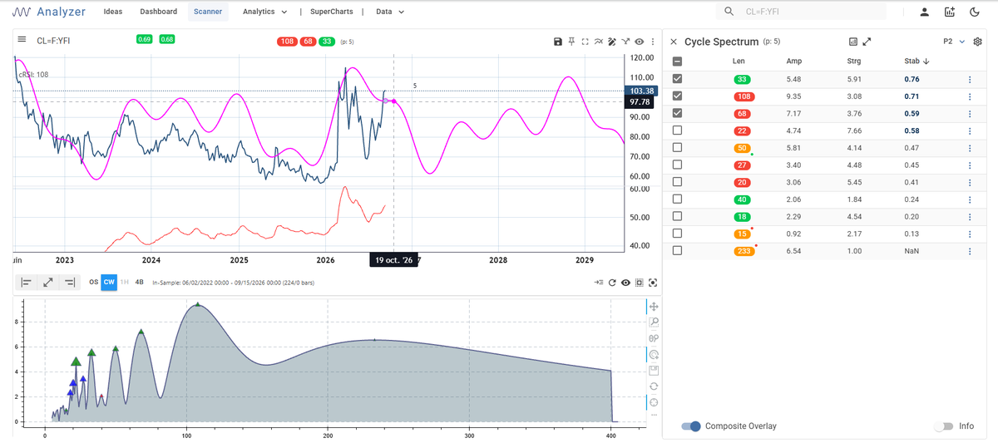998x443 pixels.
Task: Open Cycle Spectrum settings gear
Action: pyautogui.click(x=978, y=42)
